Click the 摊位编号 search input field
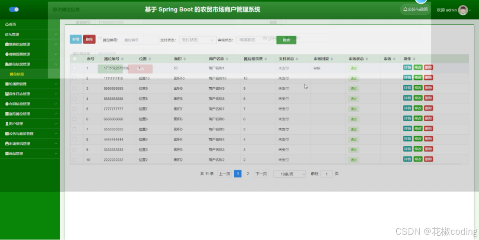479x240 pixels. tap(140, 40)
